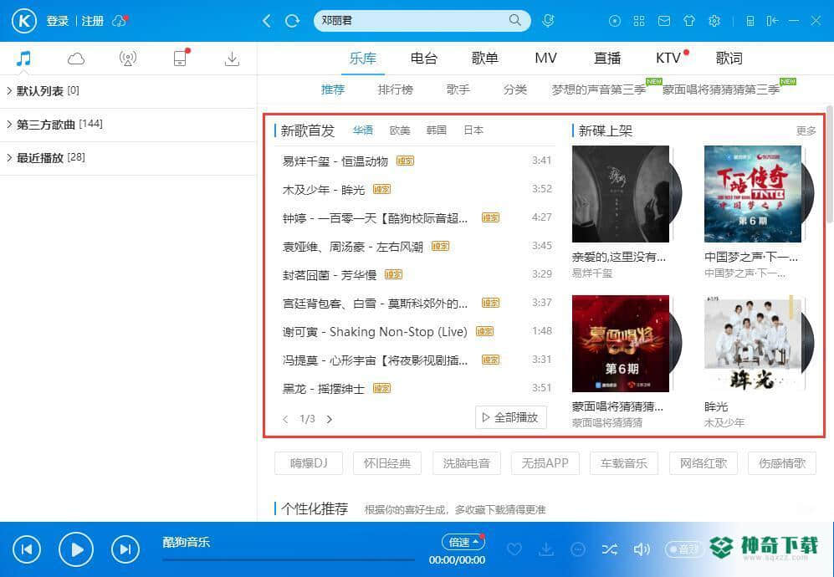Click the 无损APP tag button
The image size is (834, 577).
pos(545,463)
